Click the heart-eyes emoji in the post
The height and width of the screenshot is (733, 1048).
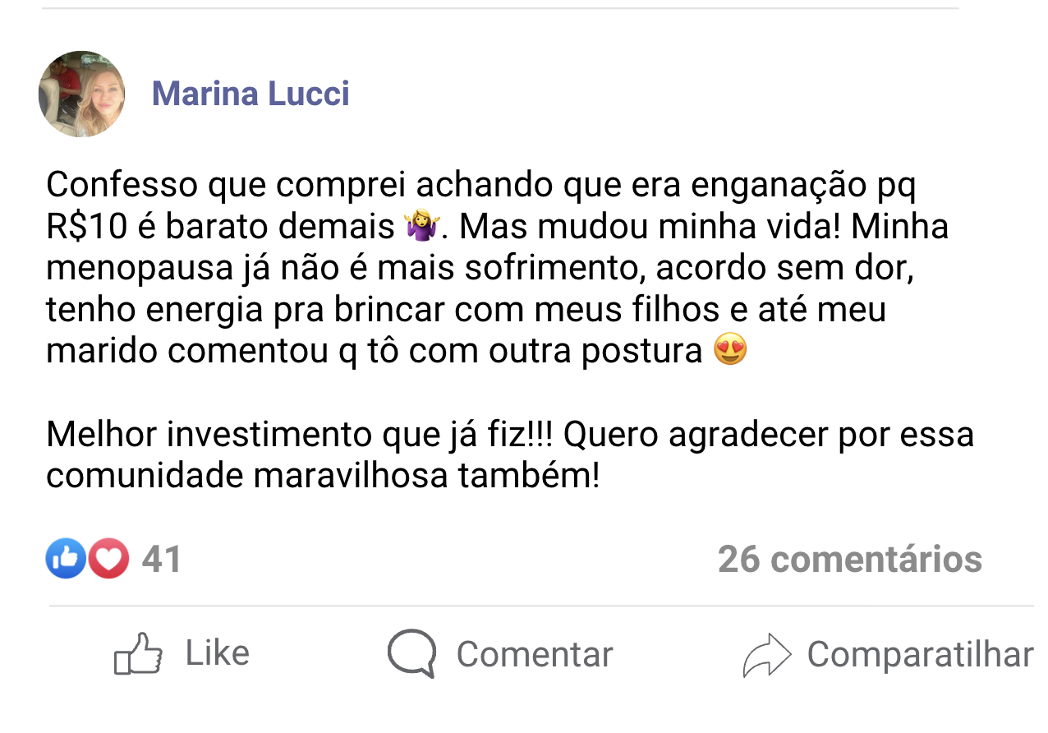point(729,350)
